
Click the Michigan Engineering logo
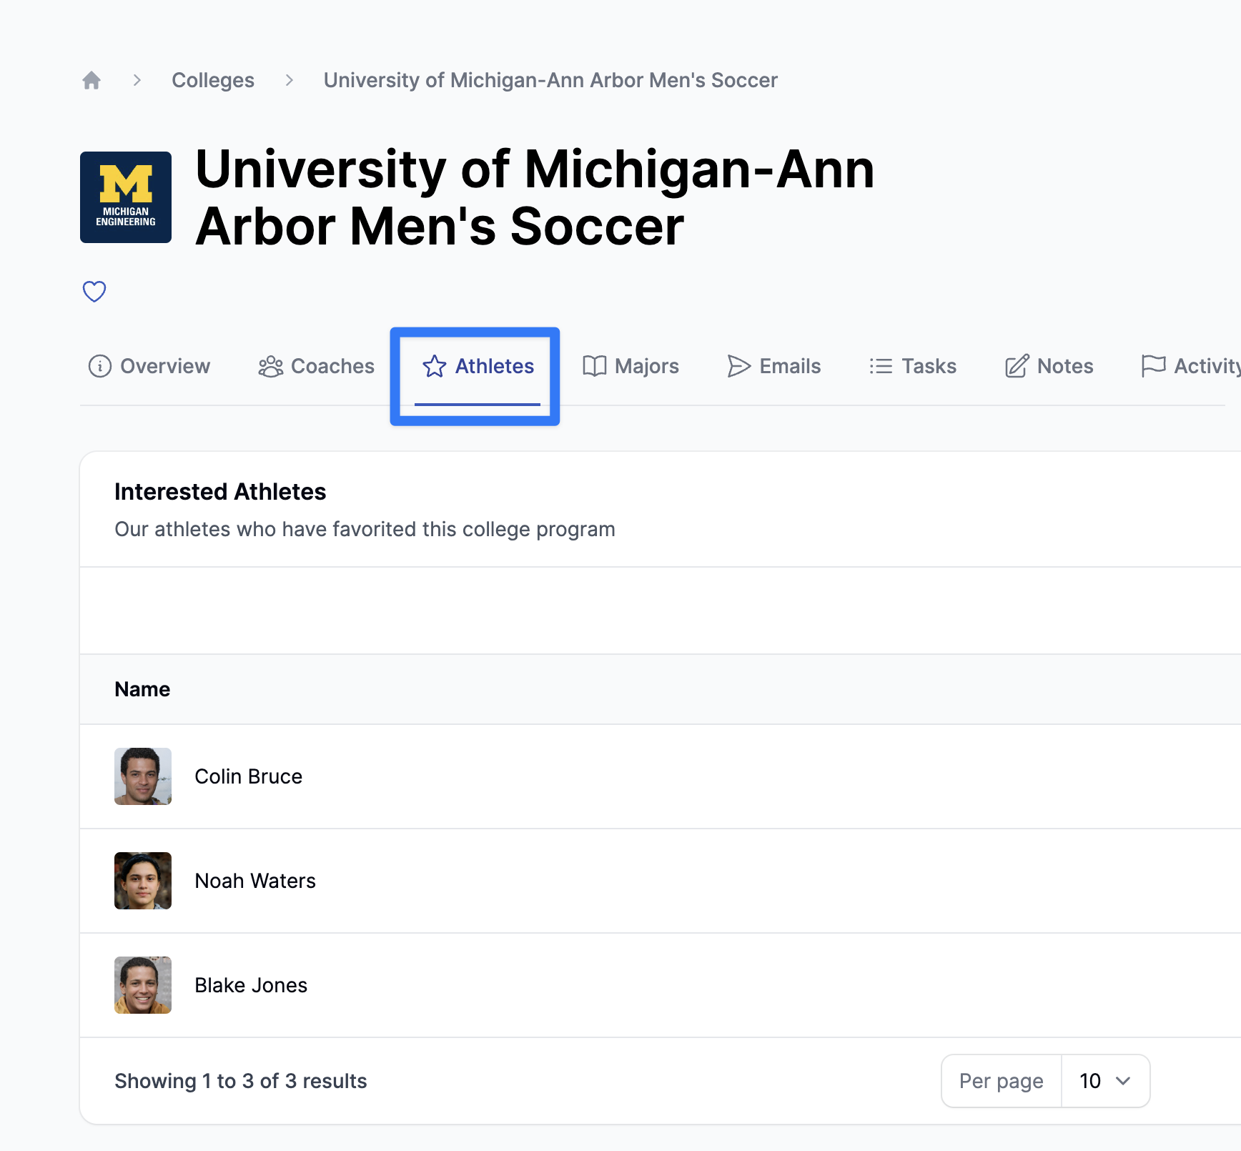point(126,197)
